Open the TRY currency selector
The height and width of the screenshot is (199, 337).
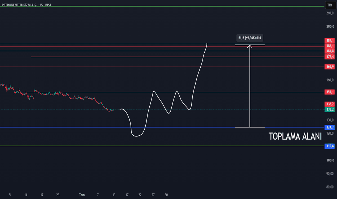[x=330, y=5]
